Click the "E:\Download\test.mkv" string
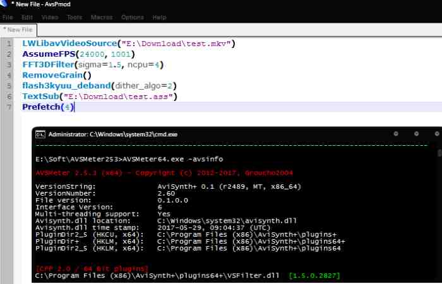 tap(176, 44)
